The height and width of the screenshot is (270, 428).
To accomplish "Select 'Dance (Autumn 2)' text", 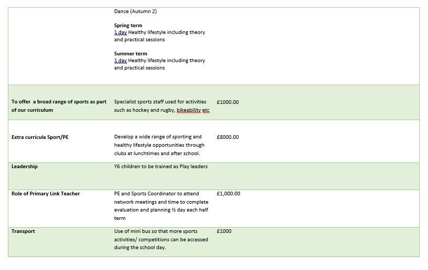I will [x=135, y=11].
